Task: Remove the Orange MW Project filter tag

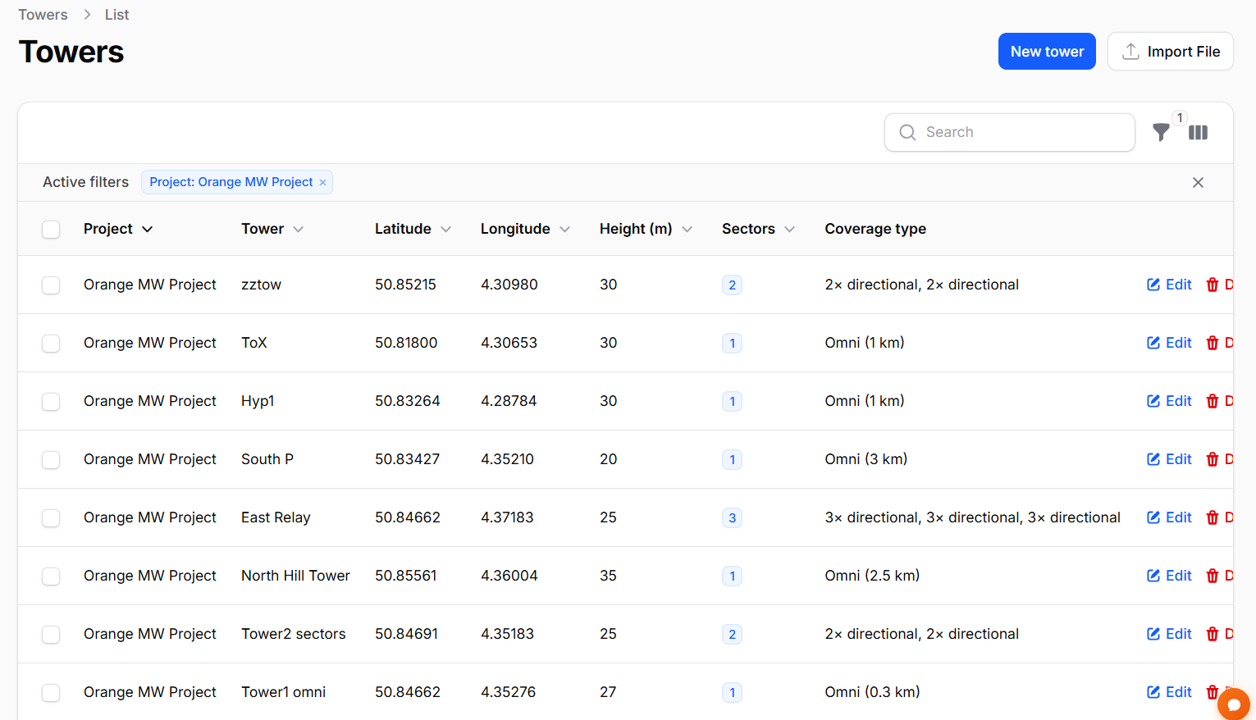Action: coord(322,182)
